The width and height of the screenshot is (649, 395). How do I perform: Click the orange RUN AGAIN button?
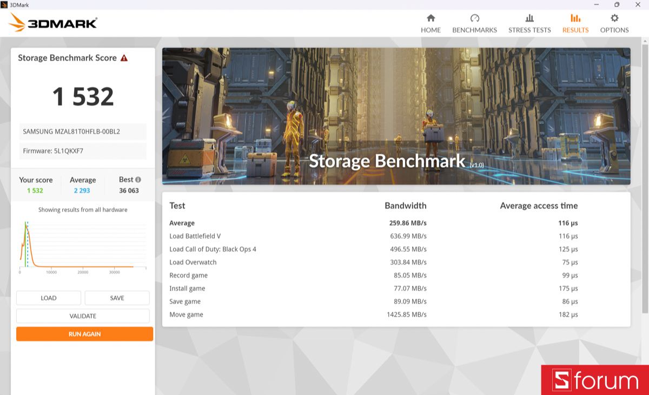pyautogui.click(x=84, y=334)
